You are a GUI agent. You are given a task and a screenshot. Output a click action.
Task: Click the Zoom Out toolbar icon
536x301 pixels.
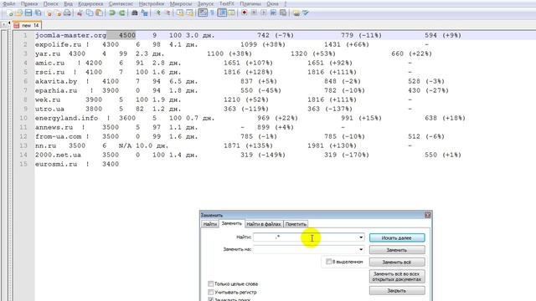click(x=167, y=13)
